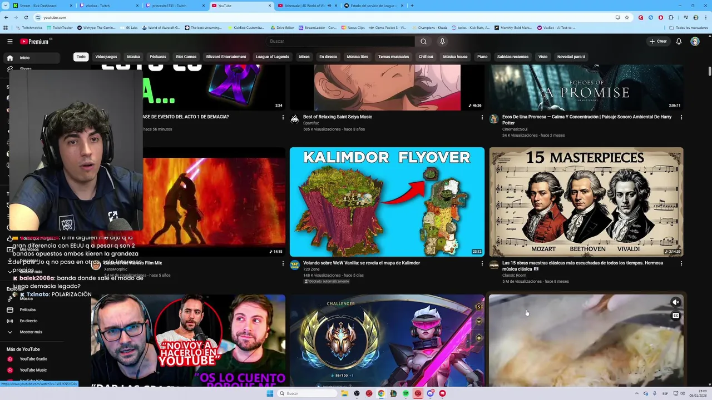Image resolution: width=712 pixels, height=400 pixels.
Task: Click the Spartifac channel avatar
Action: click(x=295, y=119)
